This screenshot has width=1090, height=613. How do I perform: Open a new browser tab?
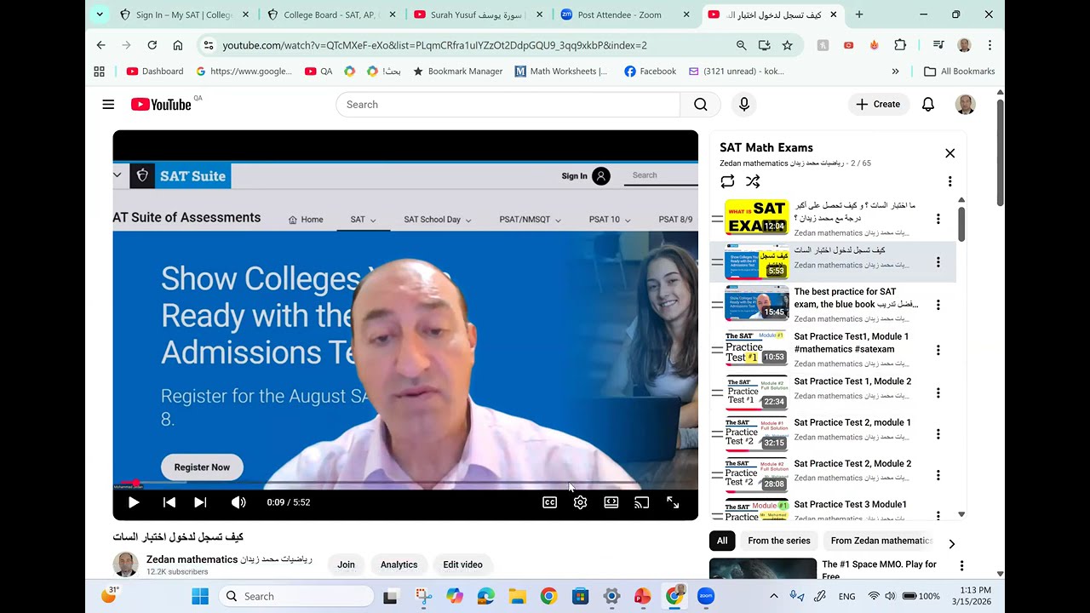pyautogui.click(x=859, y=14)
